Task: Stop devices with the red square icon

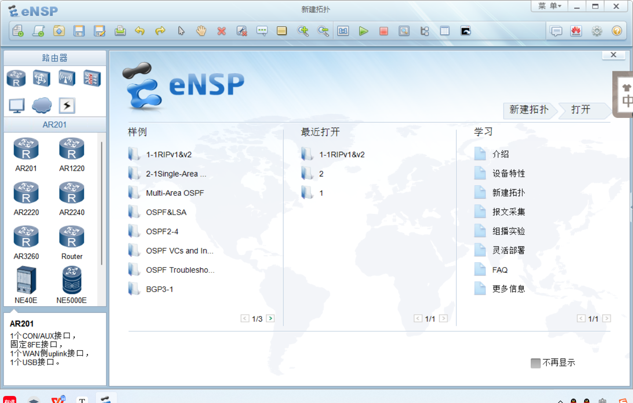Action: pyautogui.click(x=384, y=31)
